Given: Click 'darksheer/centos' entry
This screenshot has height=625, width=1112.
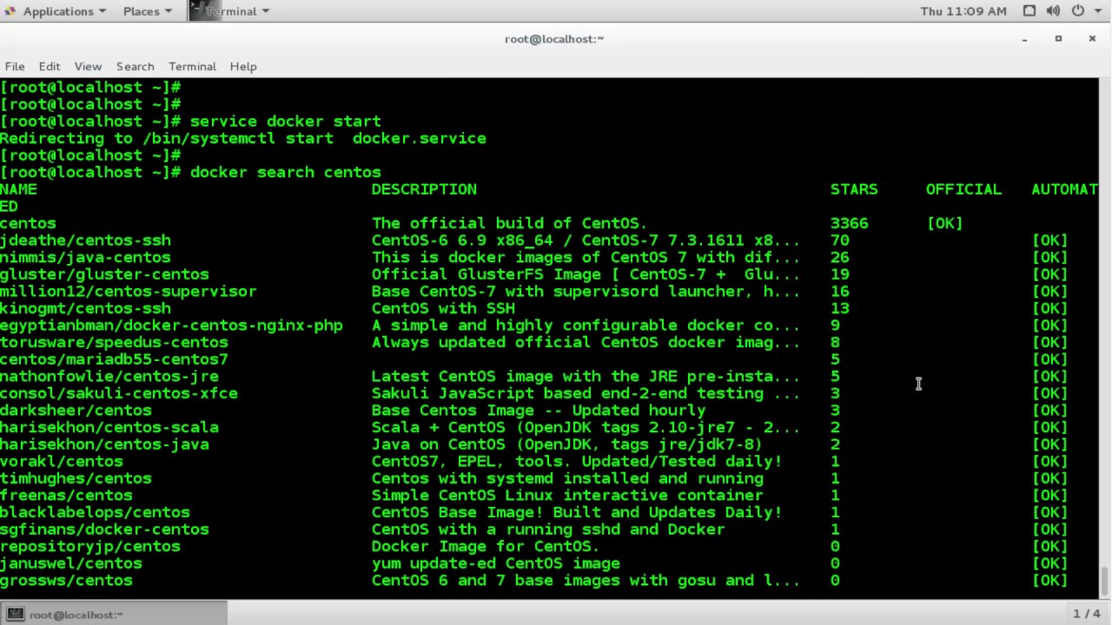Looking at the screenshot, I should click(x=76, y=410).
